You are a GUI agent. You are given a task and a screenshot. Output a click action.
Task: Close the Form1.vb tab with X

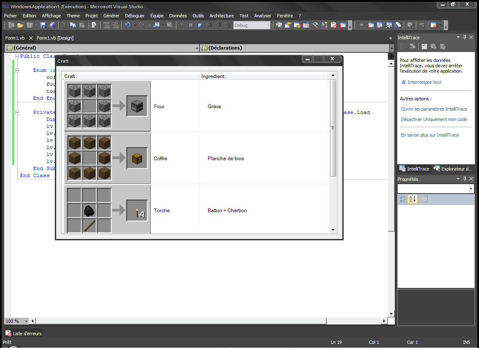pyautogui.click(x=31, y=38)
